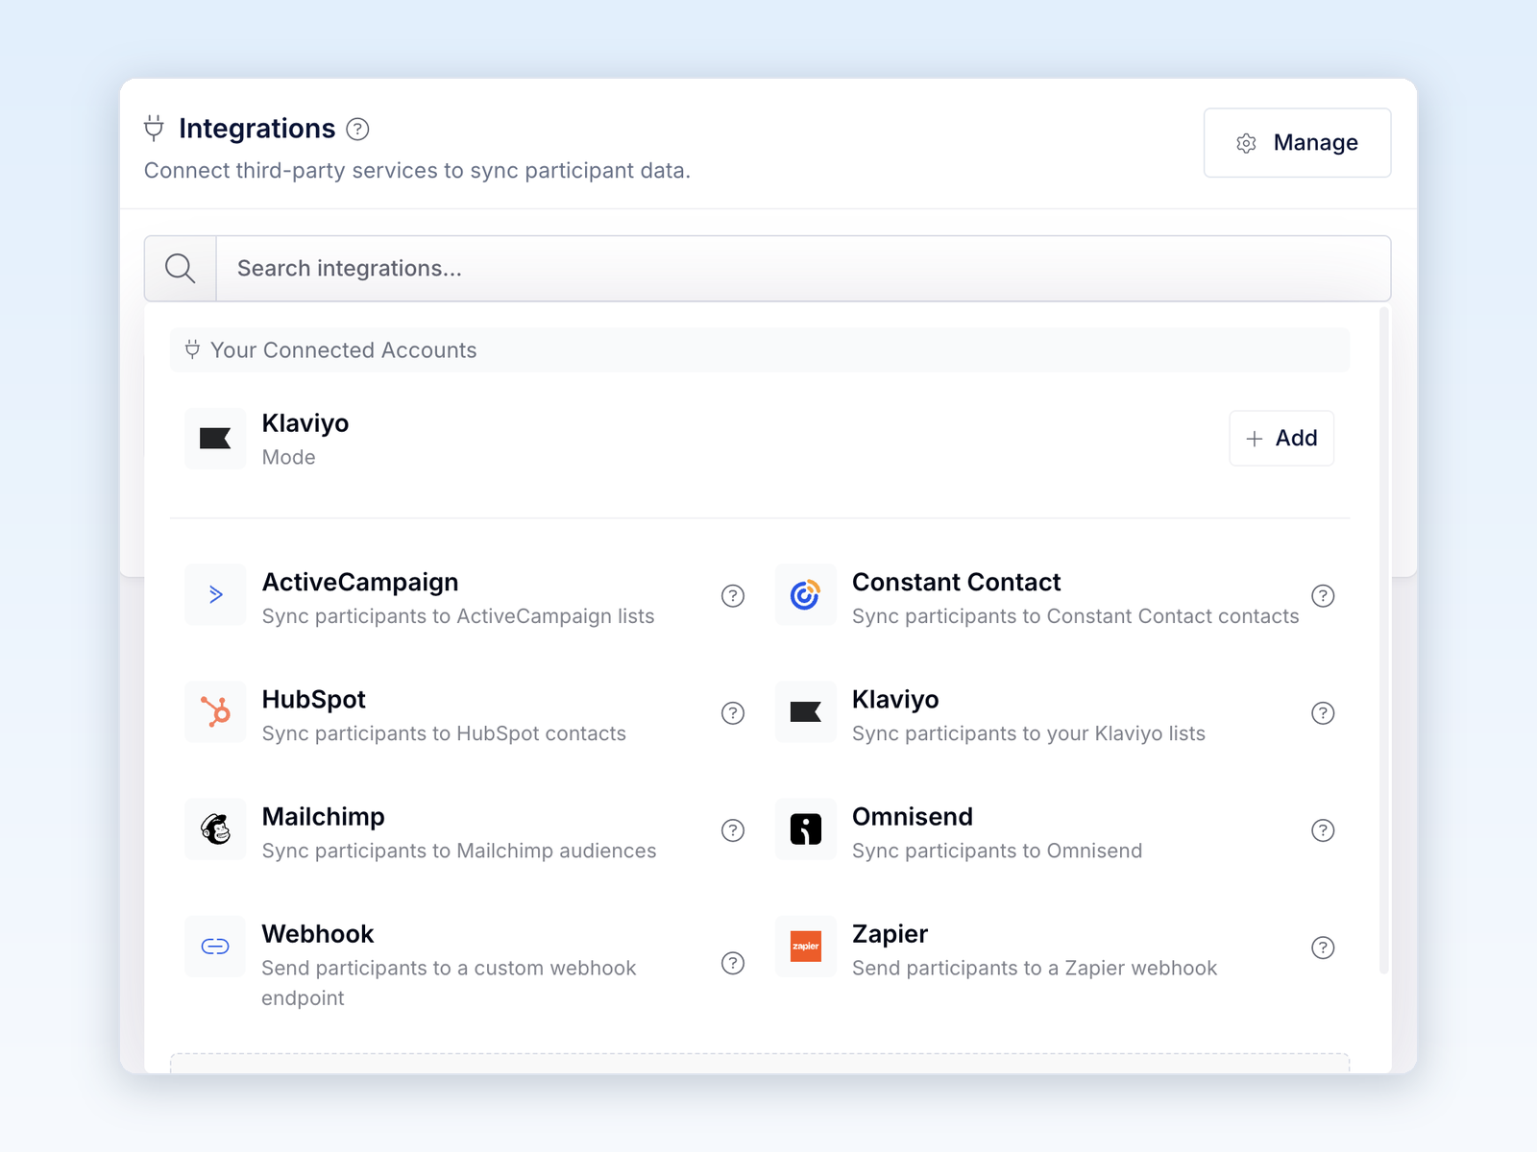This screenshot has height=1152, width=1537.
Task: Click the Your Connected Accounts header
Action: (x=760, y=350)
